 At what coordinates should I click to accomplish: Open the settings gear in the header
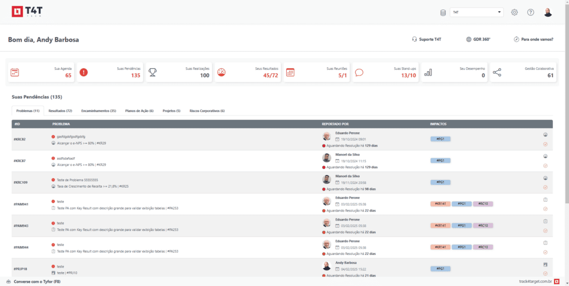pyautogui.click(x=515, y=12)
